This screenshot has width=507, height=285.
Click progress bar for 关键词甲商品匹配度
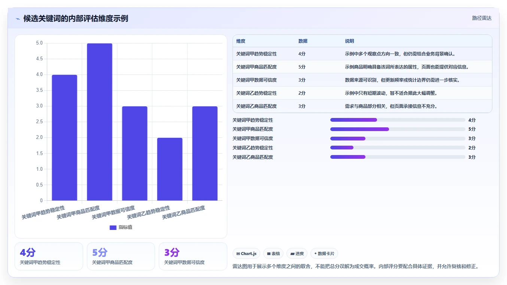click(398, 129)
